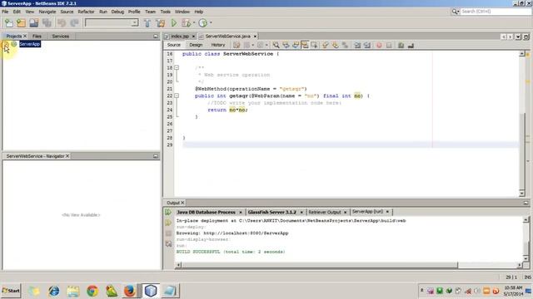Click the Stop Macro Recording icon
The width and height of the screenshot is (533, 299).
click(x=389, y=45)
